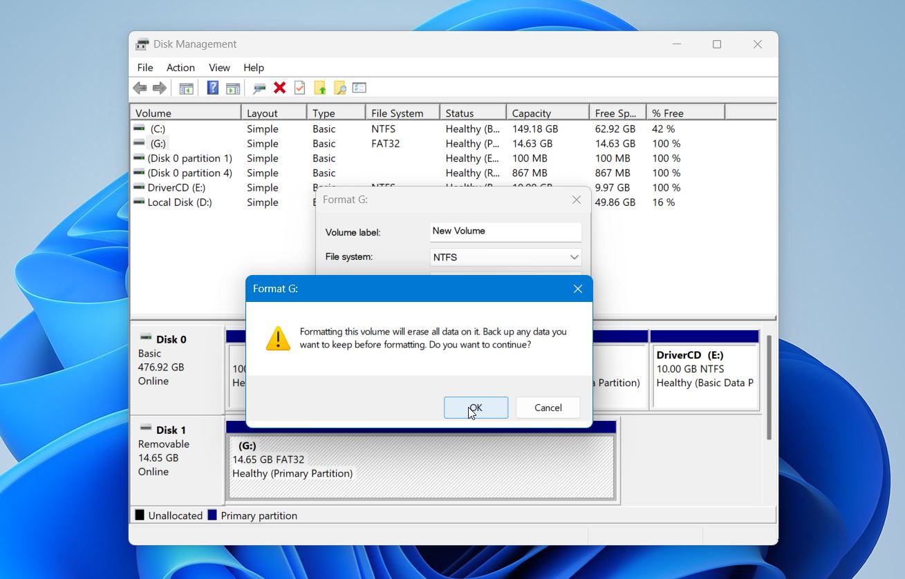Image resolution: width=905 pixels, height=579 pixels.
Task: Sort by the Layout column header
Action: pos(274,113)
